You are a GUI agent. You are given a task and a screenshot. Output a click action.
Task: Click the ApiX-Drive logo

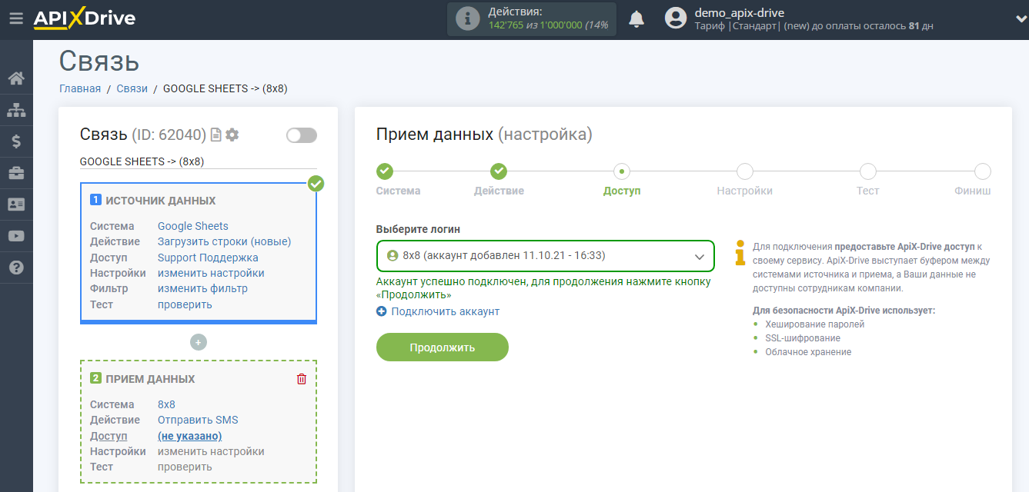click(84, 18)
